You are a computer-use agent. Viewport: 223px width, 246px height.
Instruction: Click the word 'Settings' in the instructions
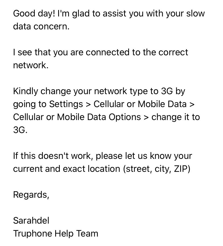tap(66, 104)
